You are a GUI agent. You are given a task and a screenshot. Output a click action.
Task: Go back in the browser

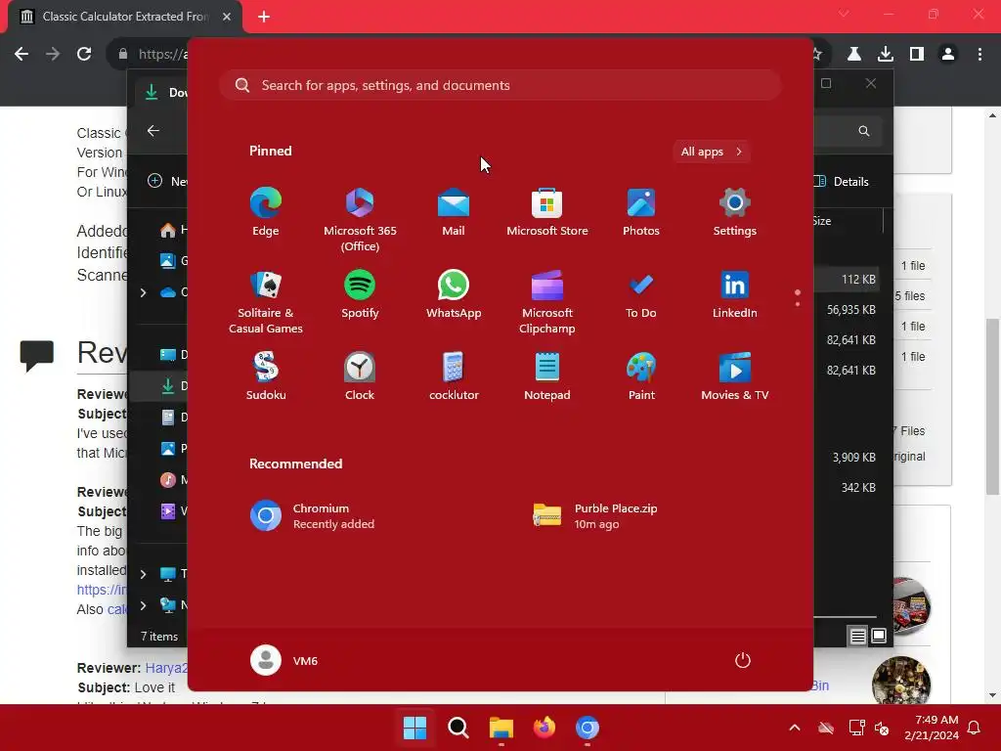(x=22, y=54)
